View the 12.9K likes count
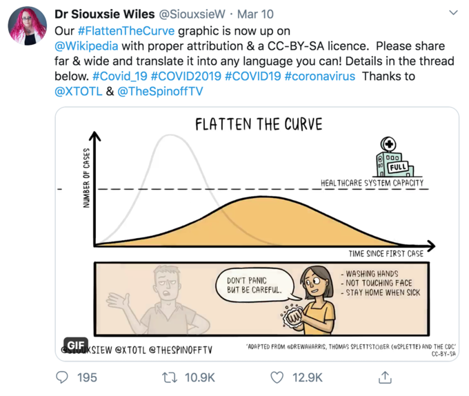 (307, 377)
